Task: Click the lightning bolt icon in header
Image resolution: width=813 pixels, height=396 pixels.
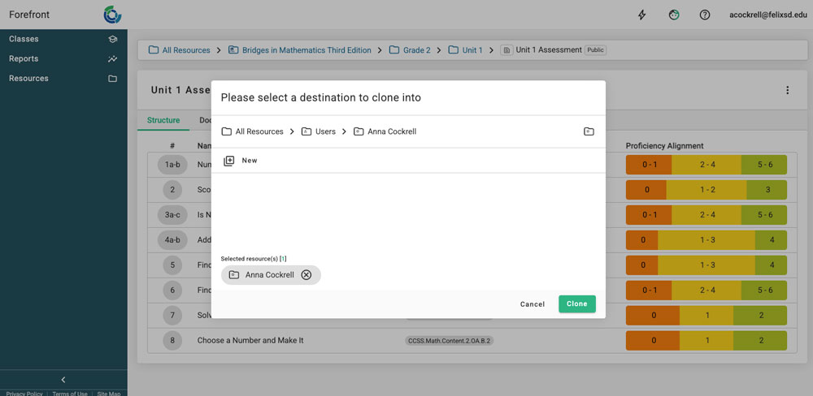Action: (x=642, y=15)
